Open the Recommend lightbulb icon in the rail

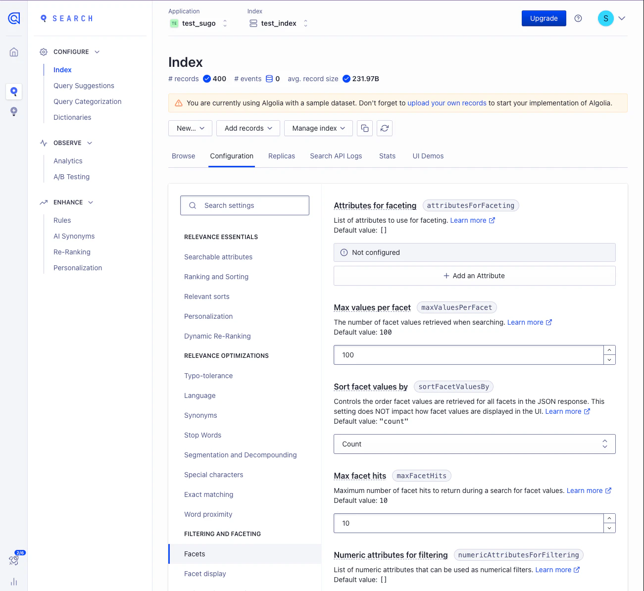[x=14, y=111]
